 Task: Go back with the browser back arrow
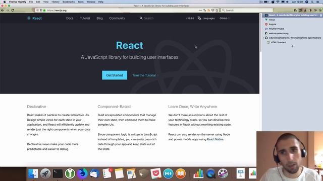coord(3,10)
